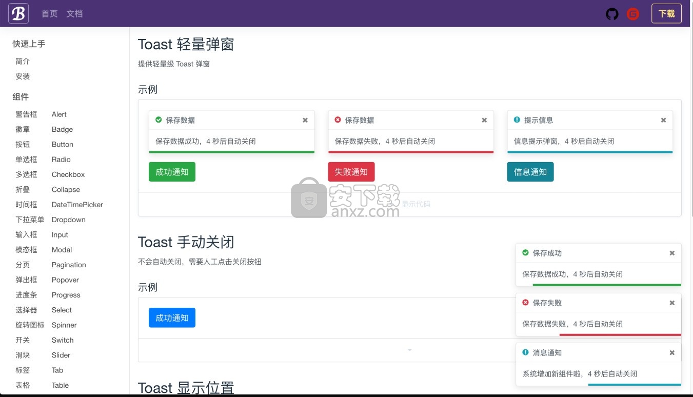This screenshot has height=397, width=693.
Task: Open 开关 Switch sidebar item
Action: (x=45, y=340)
